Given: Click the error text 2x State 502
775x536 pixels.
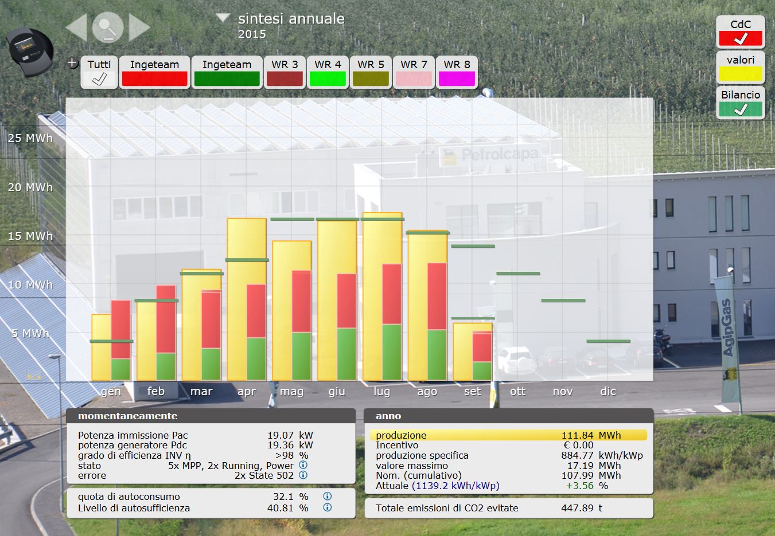Looking at the screenshot, I should [264, 475].
